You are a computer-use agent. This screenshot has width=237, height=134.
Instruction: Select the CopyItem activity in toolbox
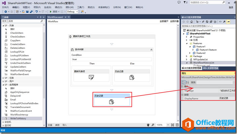click(15, 41)
